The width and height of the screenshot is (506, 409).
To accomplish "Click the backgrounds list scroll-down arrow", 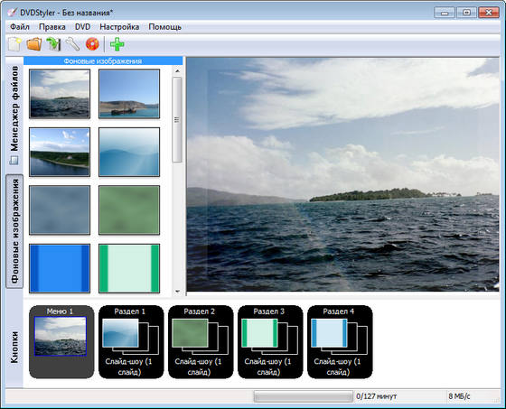I will [177, 291].
